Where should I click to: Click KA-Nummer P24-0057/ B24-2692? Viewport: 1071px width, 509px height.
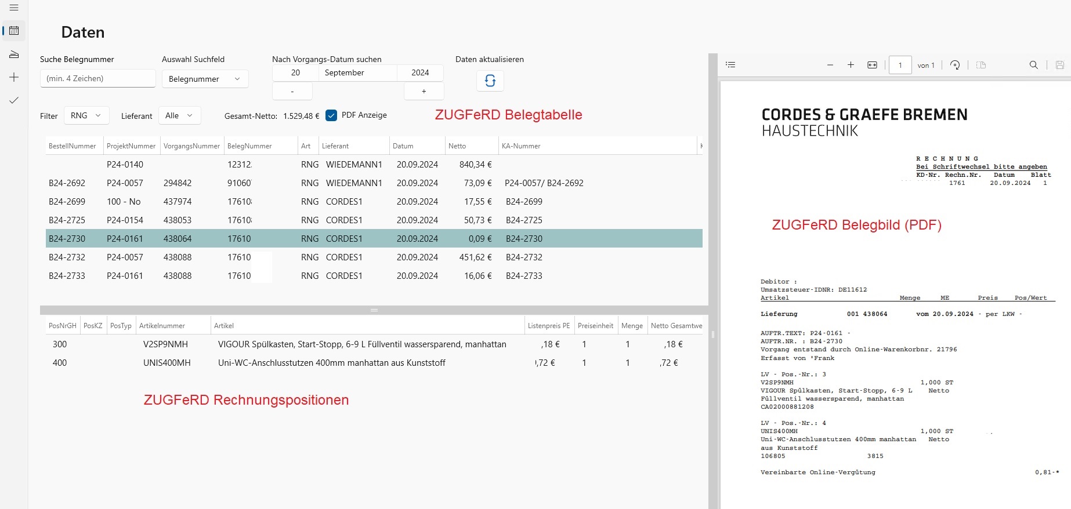pos(544,183)
